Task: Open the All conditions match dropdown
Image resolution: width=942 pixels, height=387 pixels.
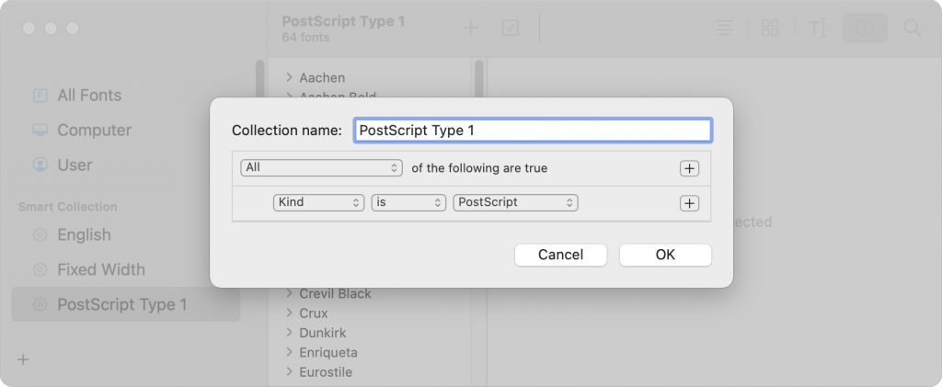Action: [321, 168]
